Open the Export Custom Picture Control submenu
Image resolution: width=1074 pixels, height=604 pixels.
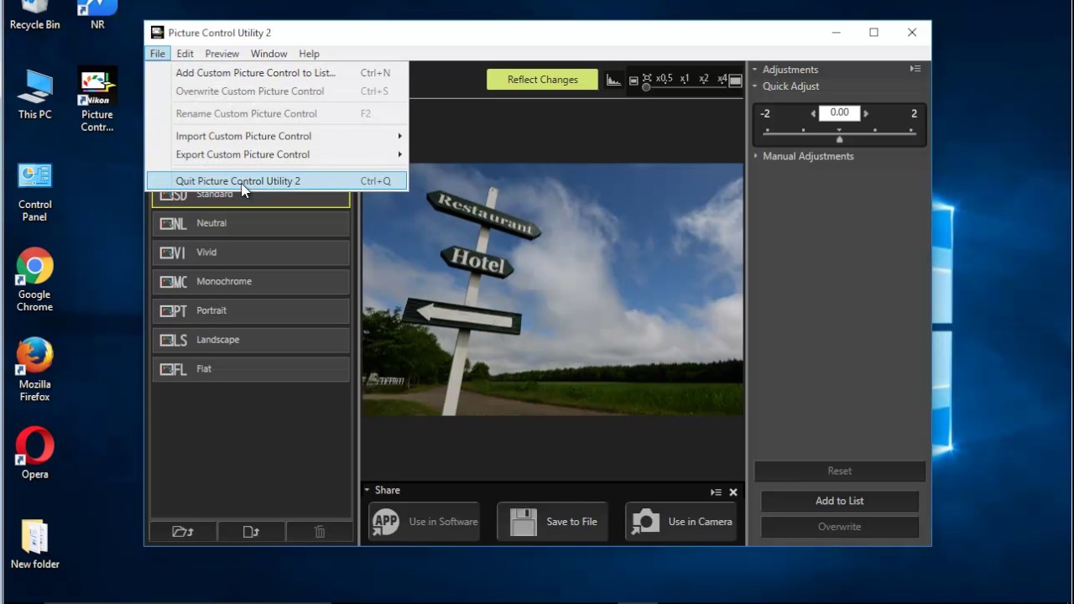(277, 154)
